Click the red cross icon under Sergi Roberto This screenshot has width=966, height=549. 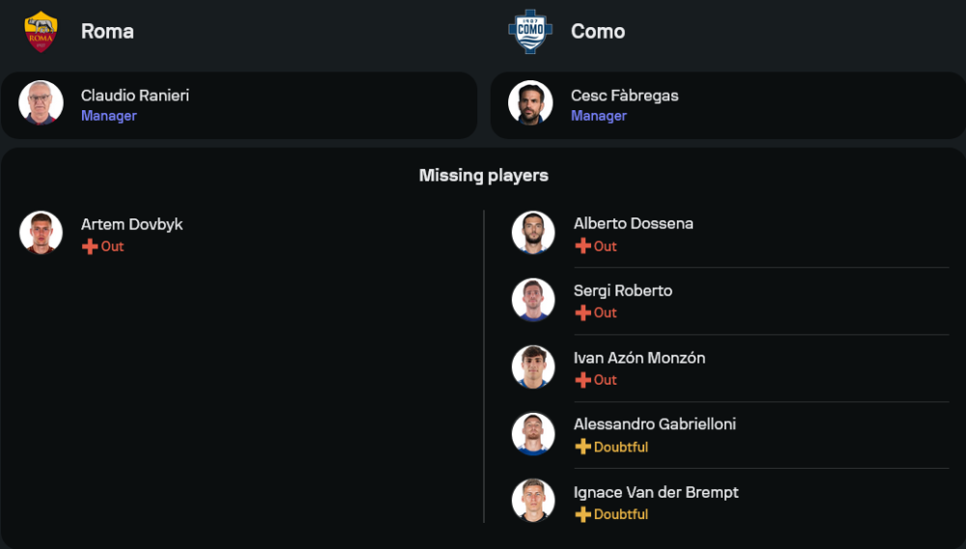point(582,313)
